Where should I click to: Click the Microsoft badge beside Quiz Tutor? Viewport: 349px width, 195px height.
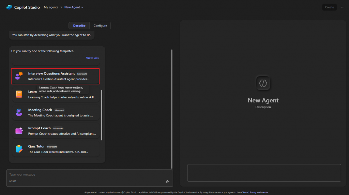(x=52, y=147)
